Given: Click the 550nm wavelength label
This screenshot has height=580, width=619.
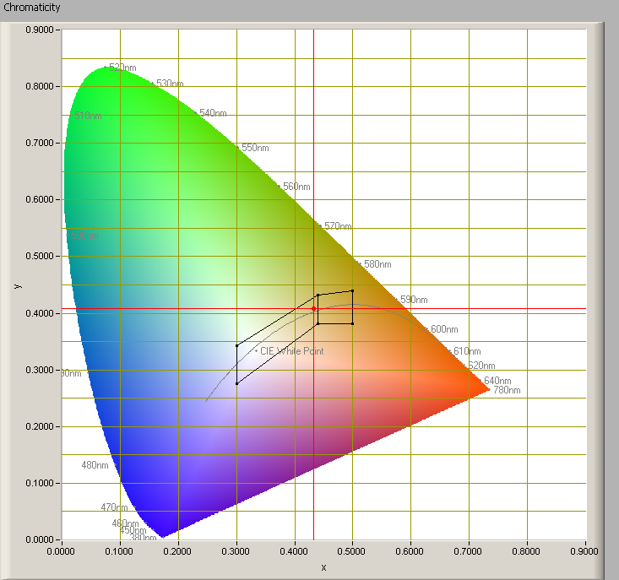Looking at the screenshot, I should pyautogui.click(x=255, y=148).
